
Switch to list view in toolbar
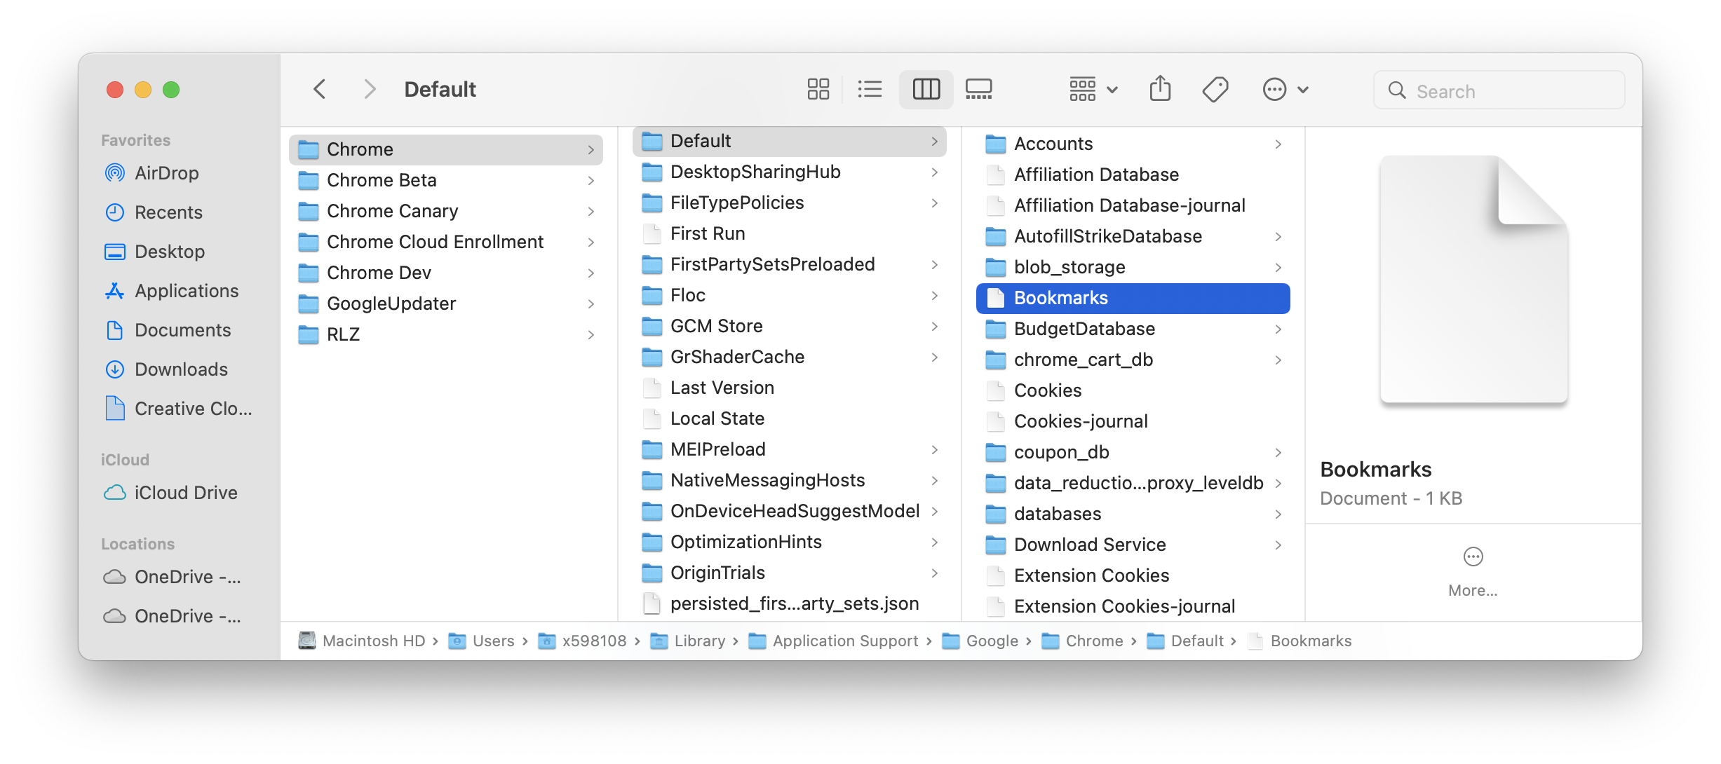click(x=870, y=90)
